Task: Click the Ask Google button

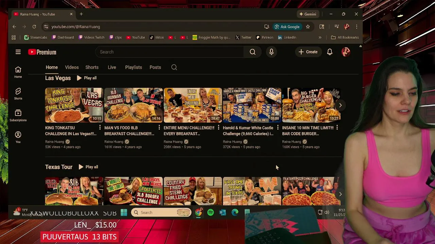Action: [x=287, y=26]
